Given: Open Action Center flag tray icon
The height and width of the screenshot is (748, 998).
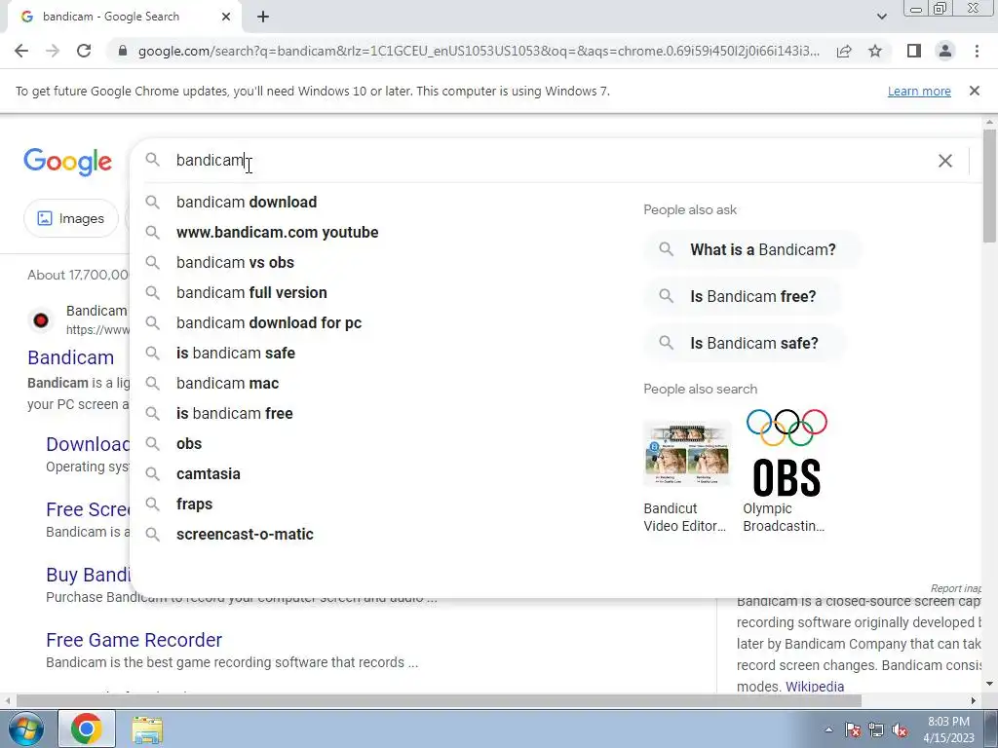Looking at the screenshot, I should [x=853, y=729].
